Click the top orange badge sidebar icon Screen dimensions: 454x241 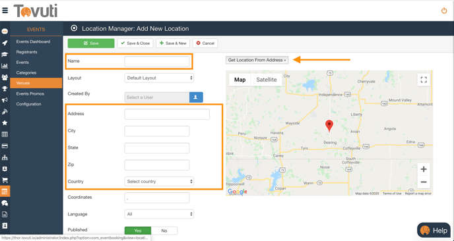(5, 31)
